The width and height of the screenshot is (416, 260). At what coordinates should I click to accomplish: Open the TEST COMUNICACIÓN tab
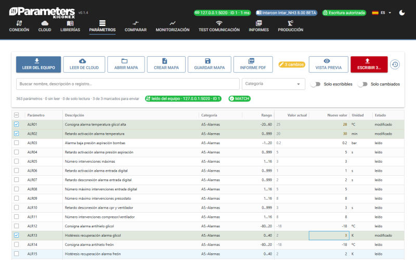tap(219, 27)
